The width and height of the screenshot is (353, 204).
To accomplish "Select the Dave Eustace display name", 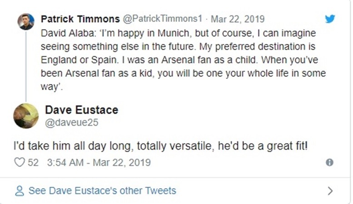I will [x=81, y=109].
